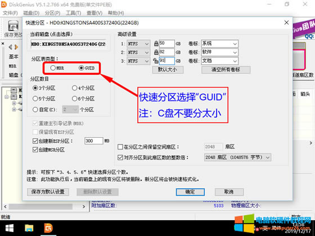This screenshot has width=315, height=236.
Task: Confirm with the 确定 button
Action: [x=190, y=192]
